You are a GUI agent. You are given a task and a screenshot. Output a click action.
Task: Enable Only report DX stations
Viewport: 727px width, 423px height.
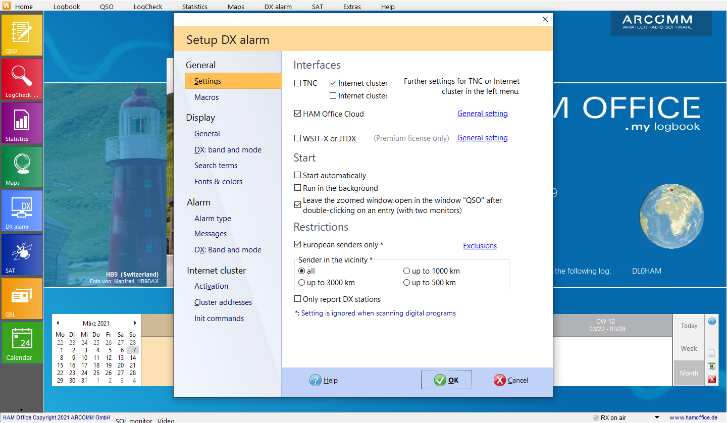tap(297, 299)
